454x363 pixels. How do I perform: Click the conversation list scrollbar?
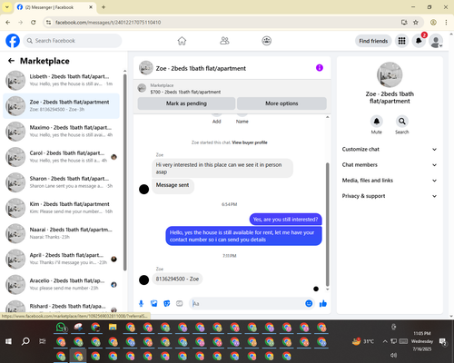click(x=124, y=172)
